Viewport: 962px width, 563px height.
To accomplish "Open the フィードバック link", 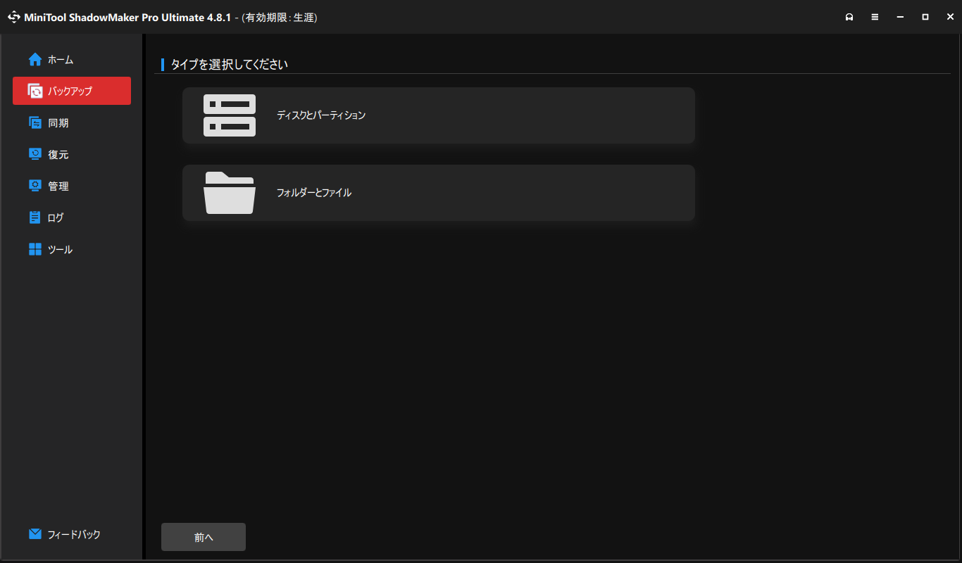I will pos(74,535).
